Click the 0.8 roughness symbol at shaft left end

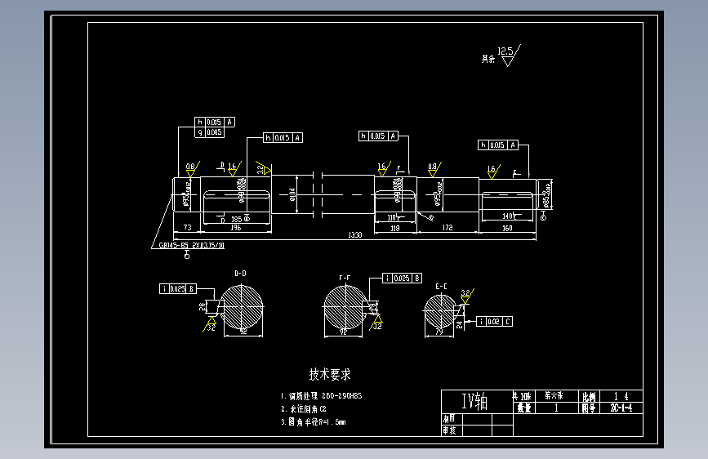tap(192, 169)
